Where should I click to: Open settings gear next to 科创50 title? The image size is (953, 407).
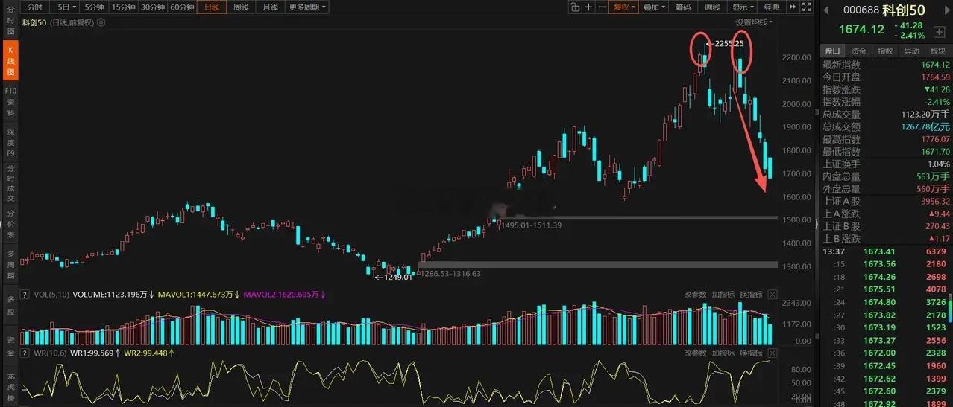[101, 22]
